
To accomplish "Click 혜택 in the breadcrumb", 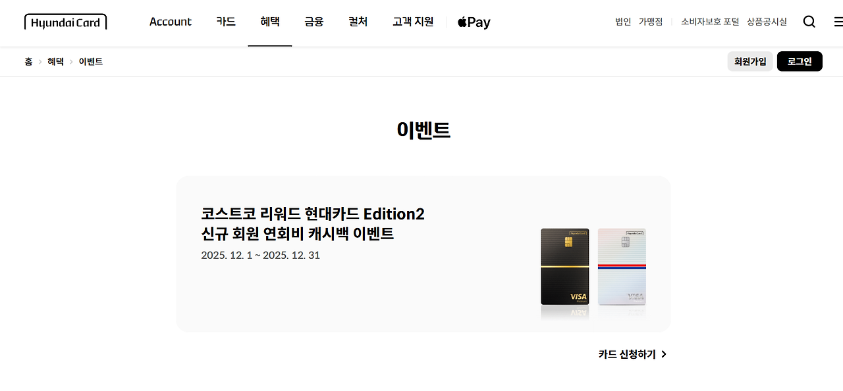I will 55,62.
